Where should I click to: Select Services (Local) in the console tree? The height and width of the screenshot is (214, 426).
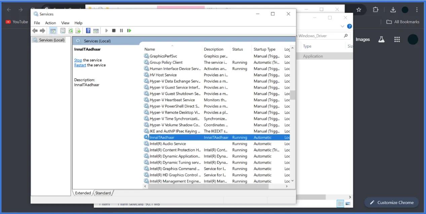coord(48,40)
